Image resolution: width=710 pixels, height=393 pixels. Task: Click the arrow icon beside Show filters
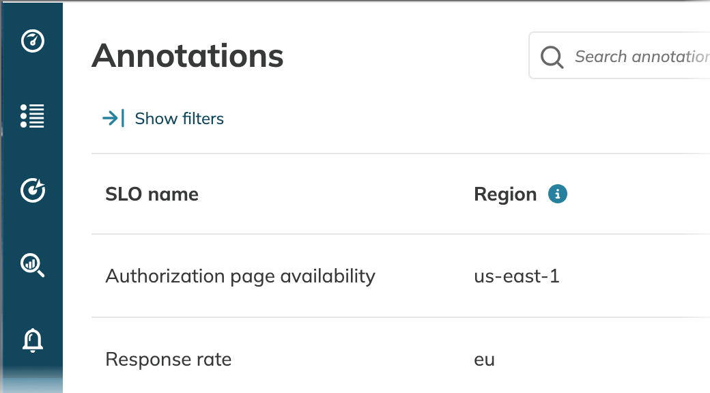pyautogui.click(x=113, y=119)
